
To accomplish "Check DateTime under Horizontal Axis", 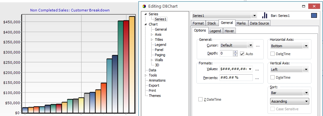I will [272, 54].
